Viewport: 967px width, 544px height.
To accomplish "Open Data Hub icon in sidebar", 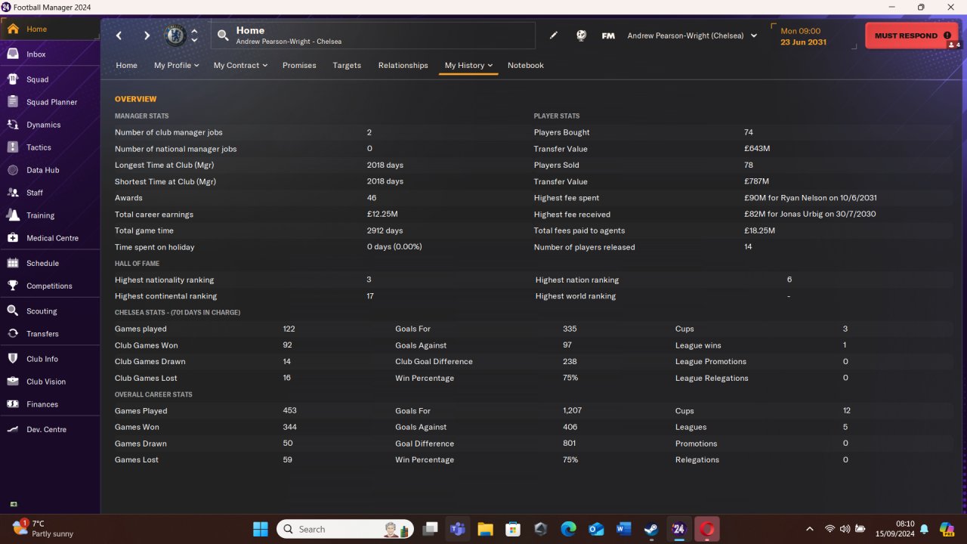I will click(x=12, y=170).
